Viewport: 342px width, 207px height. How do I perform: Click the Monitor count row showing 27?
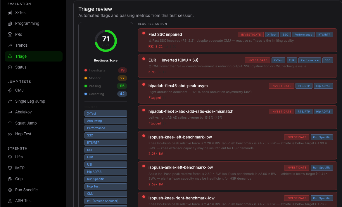tap(106, 78)
